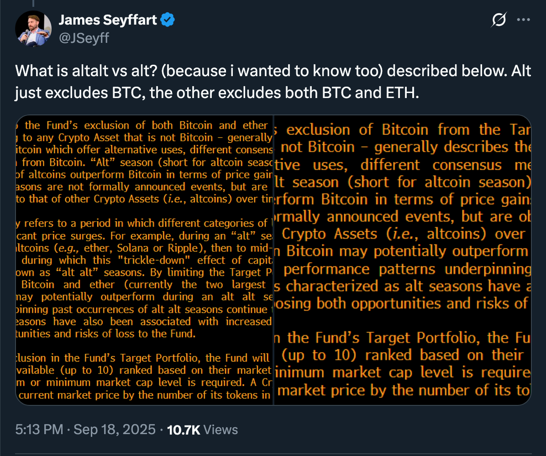The height and width of the screenshot is (456, 546).
Task: Click the Views label
Action: [x=220, y=430]
